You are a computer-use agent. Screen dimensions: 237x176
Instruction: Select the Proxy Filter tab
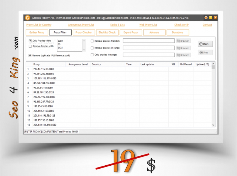[x=60, y=32]
